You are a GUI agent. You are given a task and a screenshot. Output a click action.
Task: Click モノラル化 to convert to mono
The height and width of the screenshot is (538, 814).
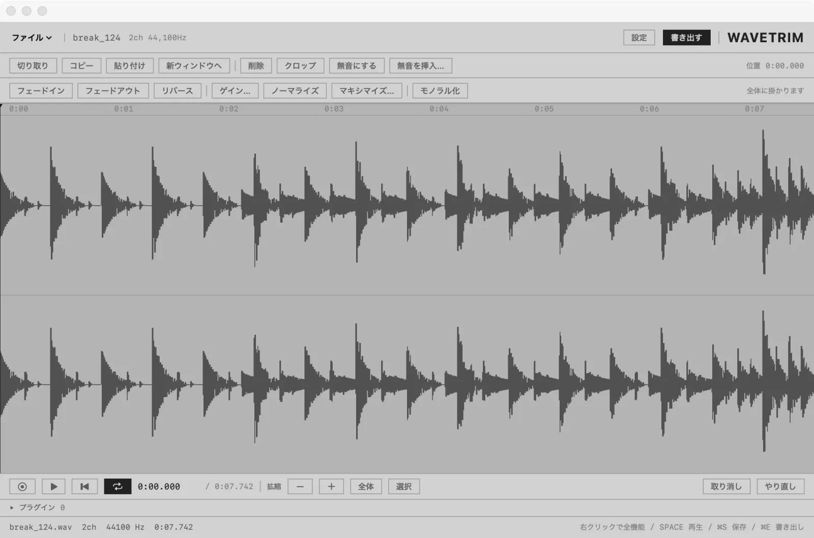pos(440,91)
